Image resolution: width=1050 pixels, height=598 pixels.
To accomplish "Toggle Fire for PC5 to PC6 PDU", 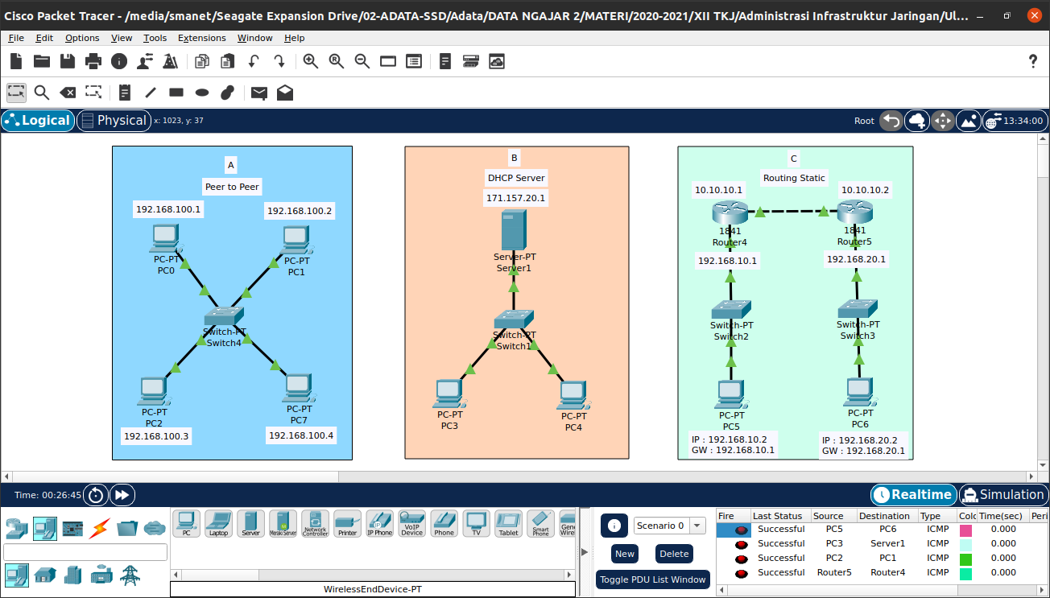I will tap(741, 530).
